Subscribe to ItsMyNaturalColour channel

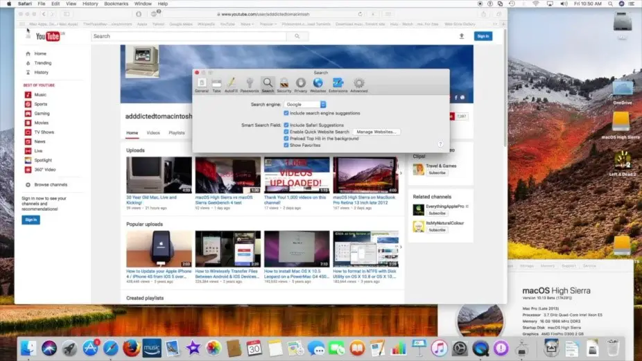[437, 230]
